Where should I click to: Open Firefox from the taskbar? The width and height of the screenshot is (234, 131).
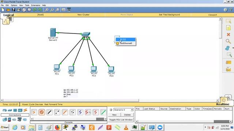coord(57,127)
